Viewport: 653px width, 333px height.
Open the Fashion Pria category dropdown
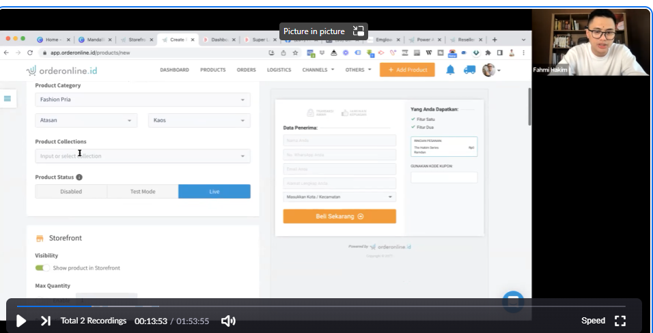pos(142,100)
